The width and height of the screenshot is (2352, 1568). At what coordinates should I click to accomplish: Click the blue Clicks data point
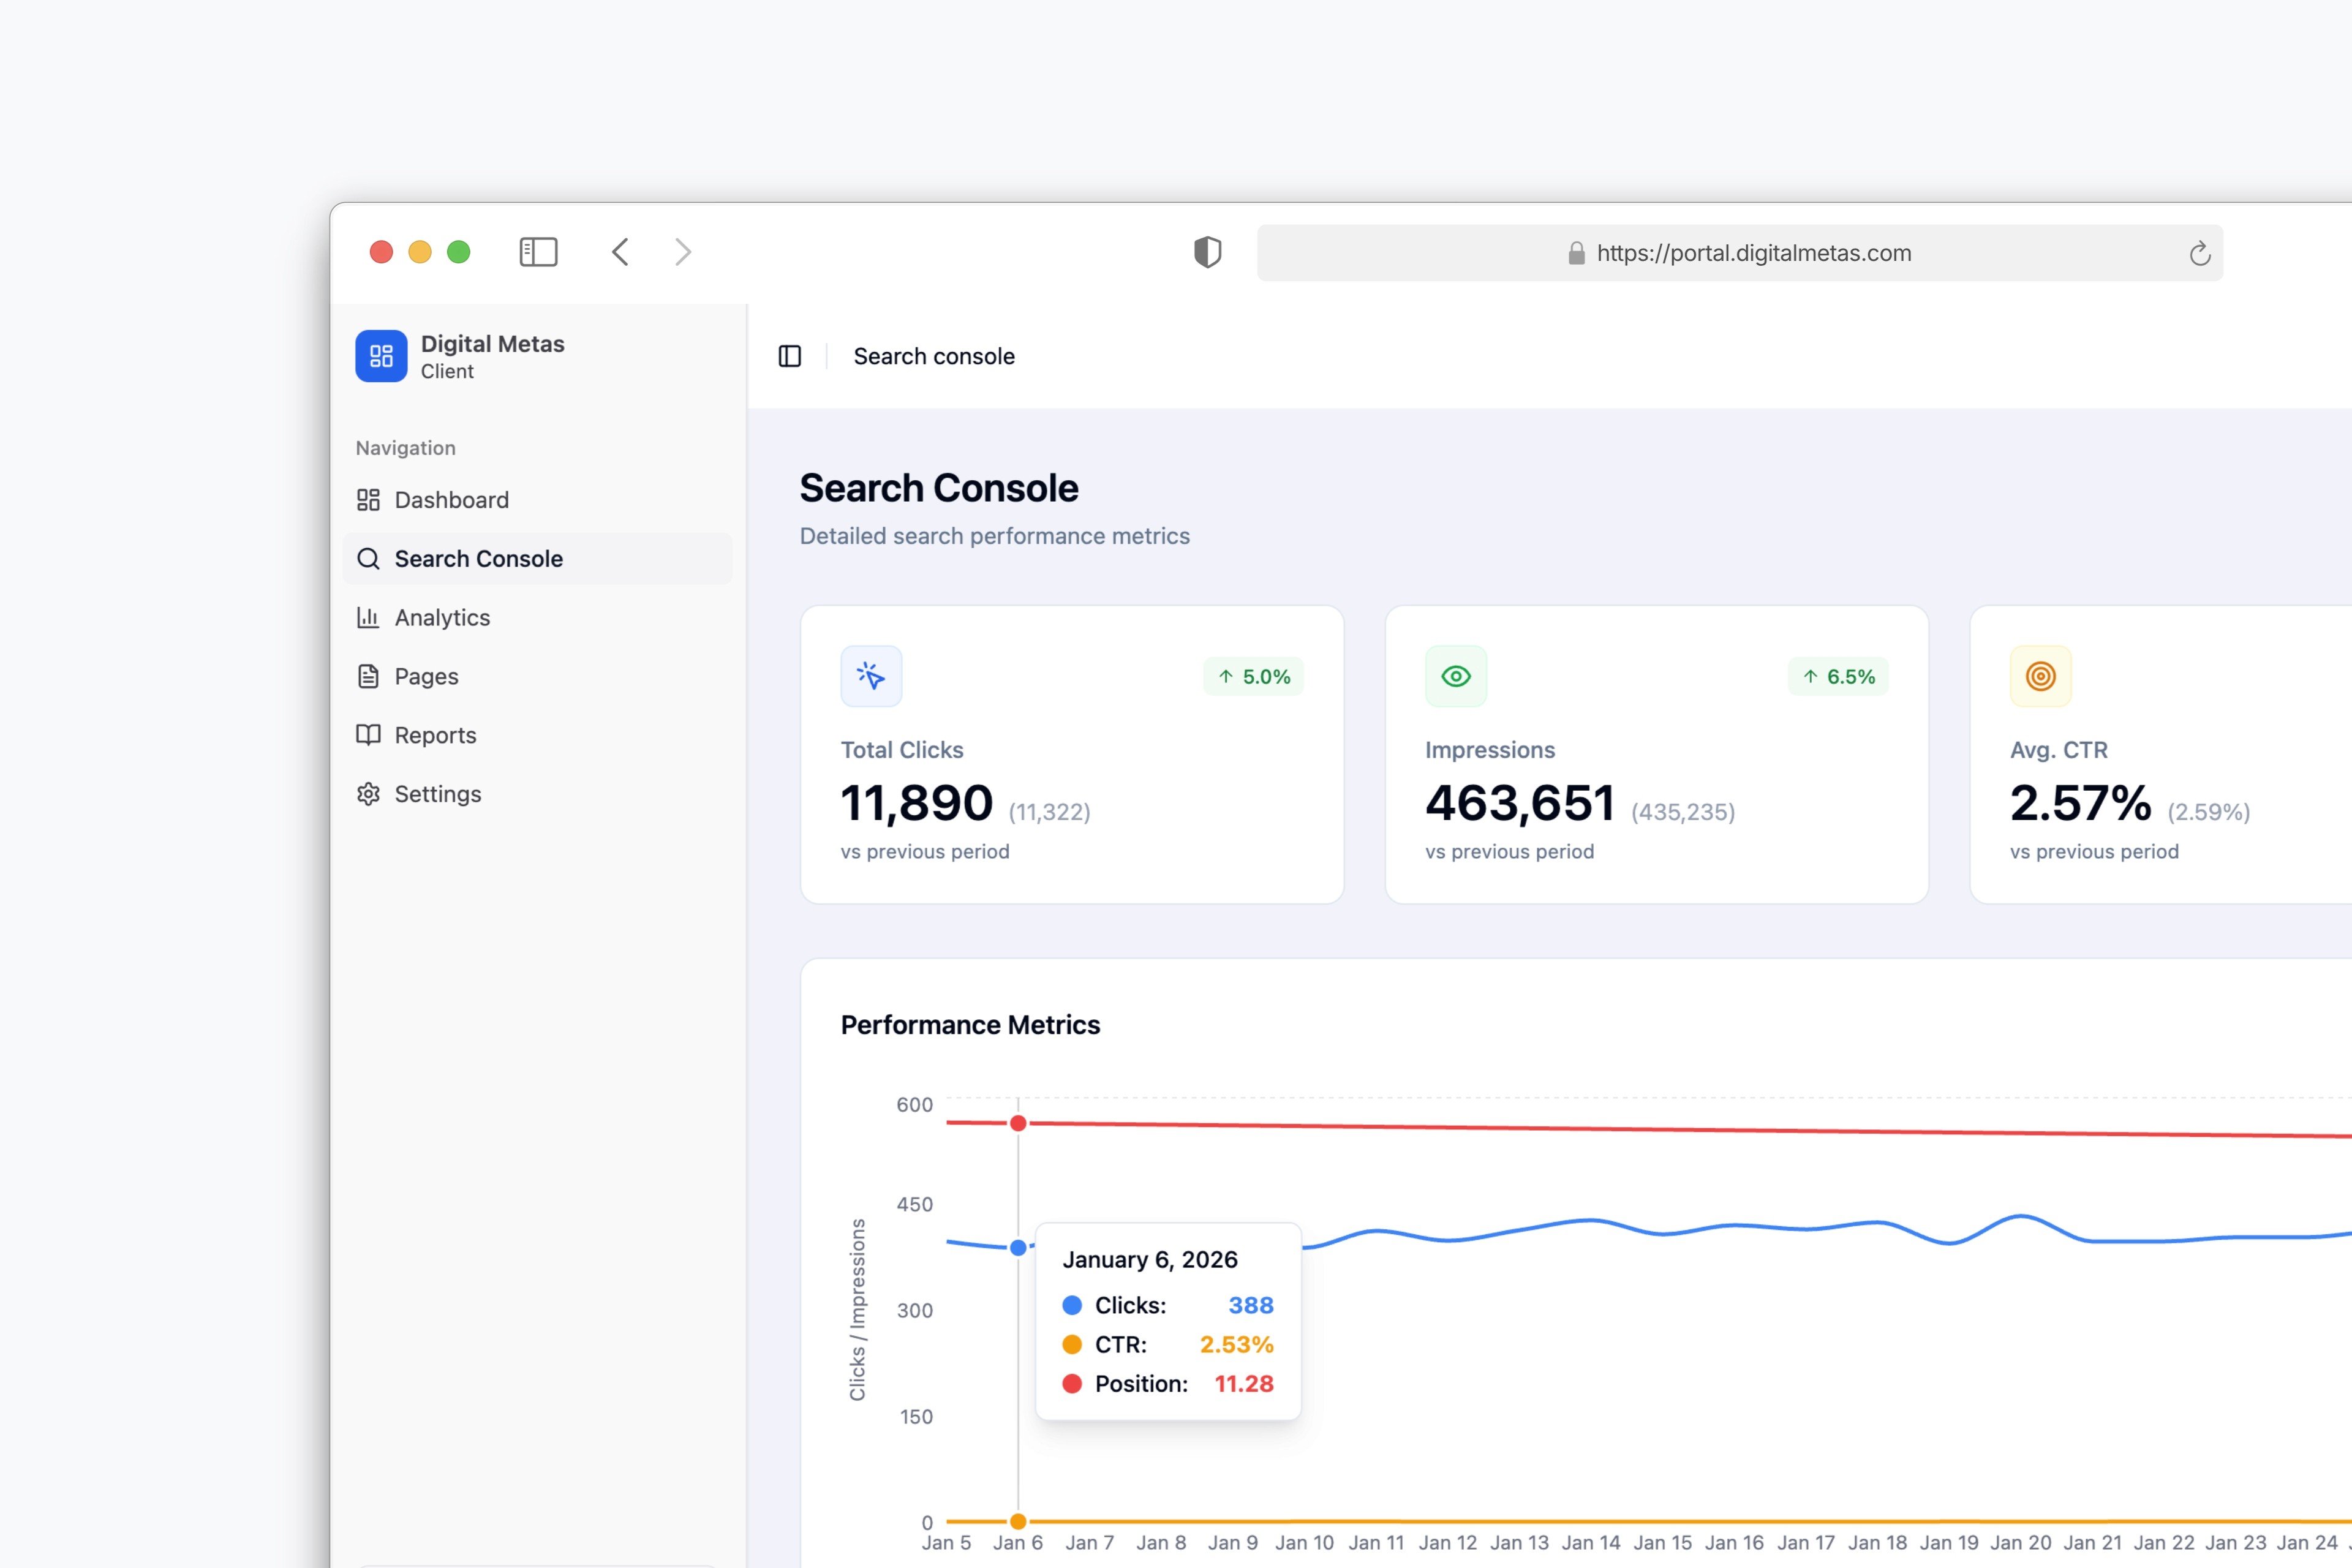tap(1018, 1247)
